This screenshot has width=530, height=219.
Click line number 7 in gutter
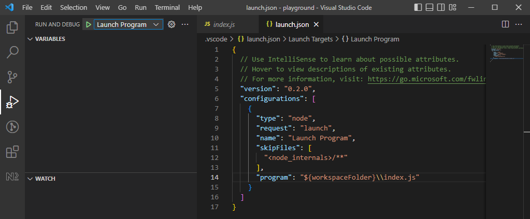(217, 109)
